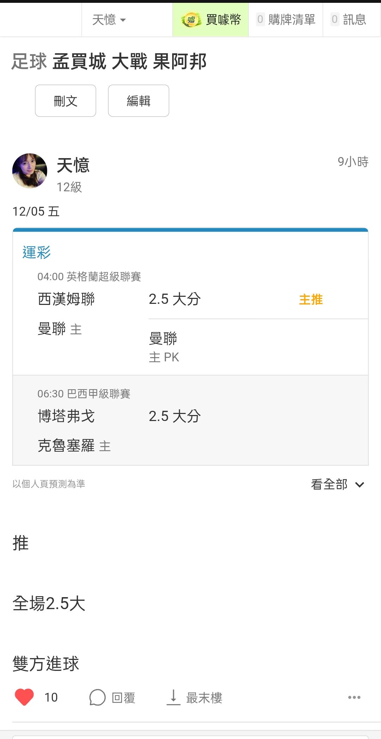Click the 買噱幣 coin icon

pyautogui.click(x=191, y=20)
